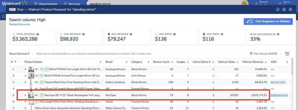This screenshot has width=298, height=110.
Task: Sort by Walmart Sales column arrows
Action: [x=237, y=62]
